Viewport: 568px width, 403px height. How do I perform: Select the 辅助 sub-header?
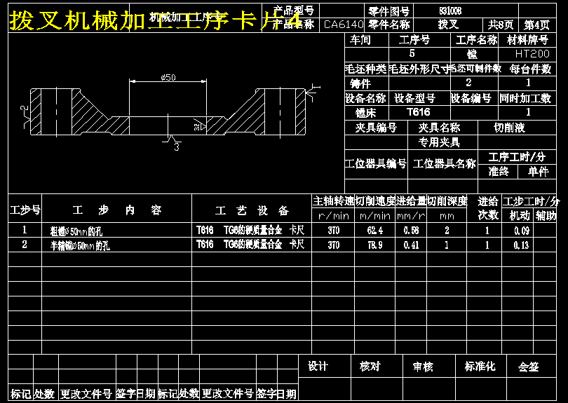(x=546, y=216)
